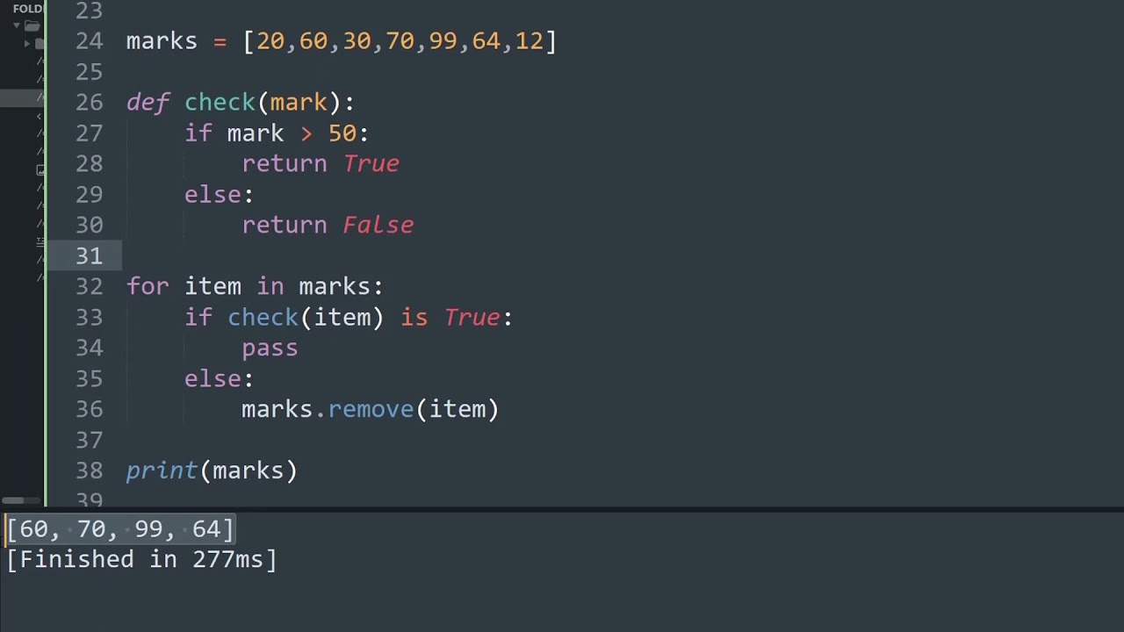Open the image file icon in sidebar
1124x632 pixels.
tap(40, 170)
